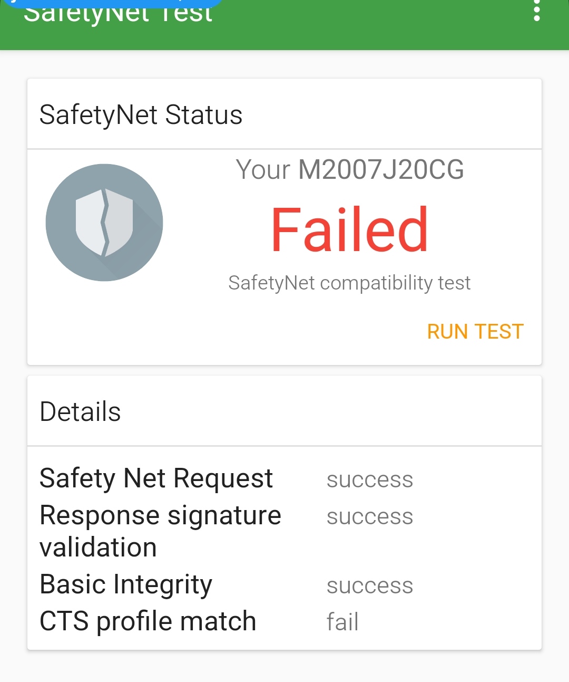Tap the CTS profile match label
This screenshot has height=682, width=569.
(148, 621)
